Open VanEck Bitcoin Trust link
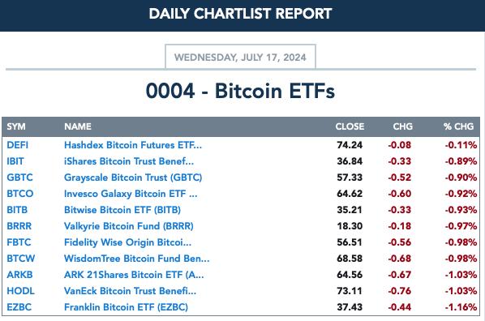This screenshot has height=321, width=485. click(x=130, y=291)
